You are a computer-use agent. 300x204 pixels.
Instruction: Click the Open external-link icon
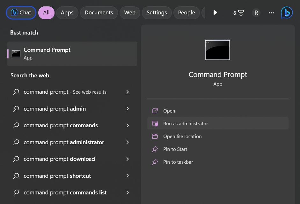coord(155,111)
